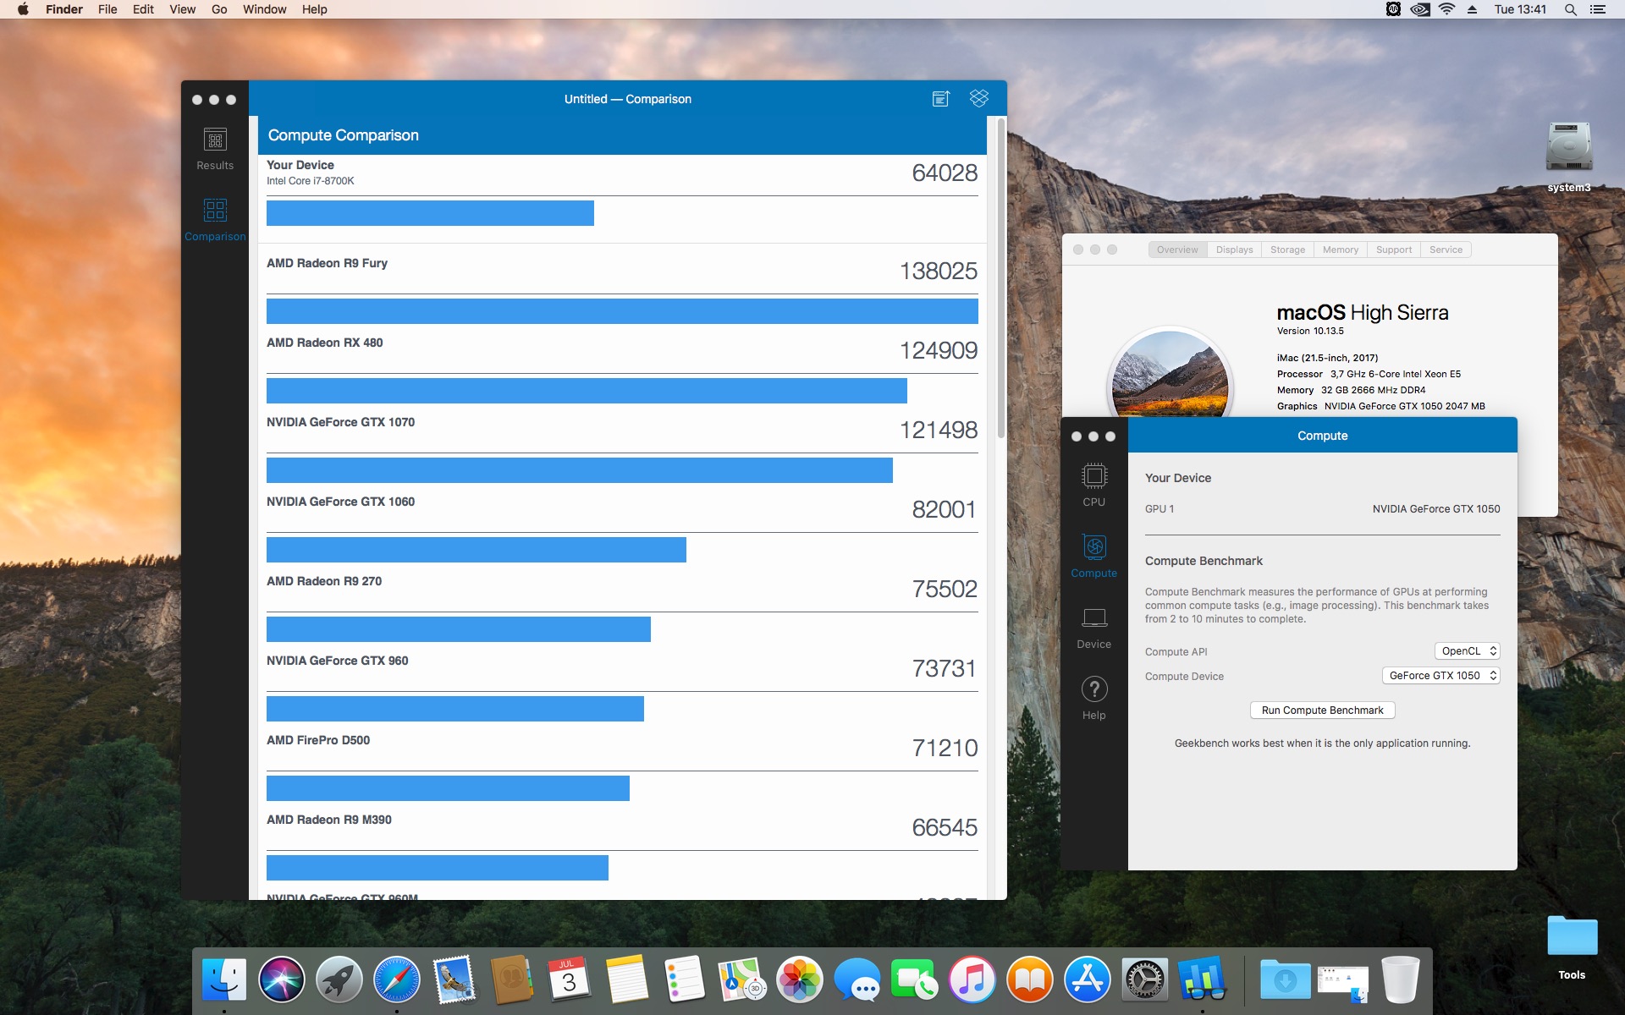Open Device information section
Viewport: 1625px width, 1015px height.
(1093, 626)
